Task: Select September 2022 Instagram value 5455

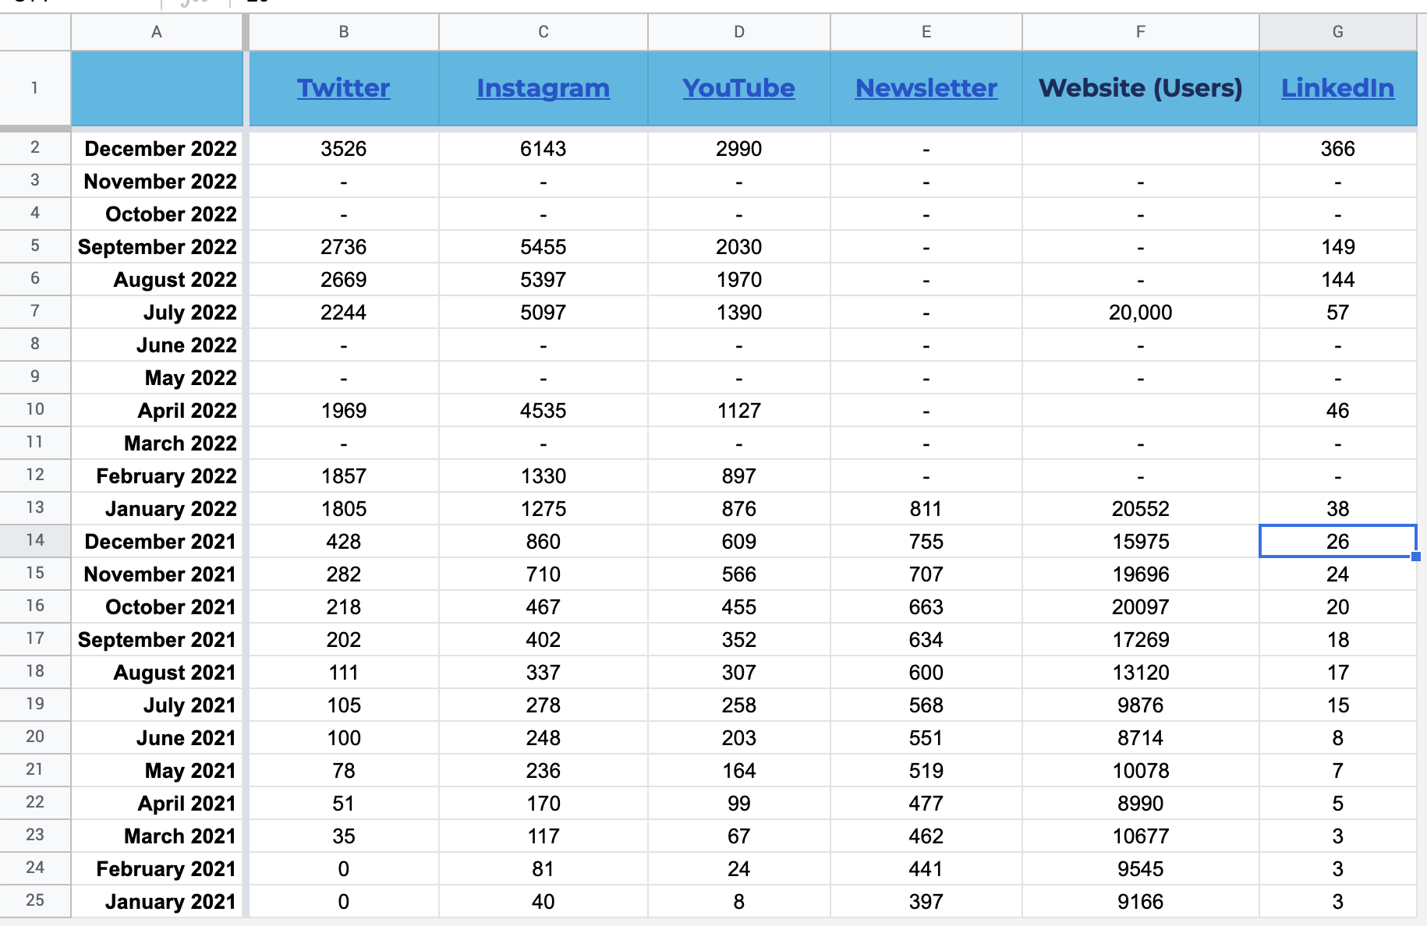Action: point(543,247)
